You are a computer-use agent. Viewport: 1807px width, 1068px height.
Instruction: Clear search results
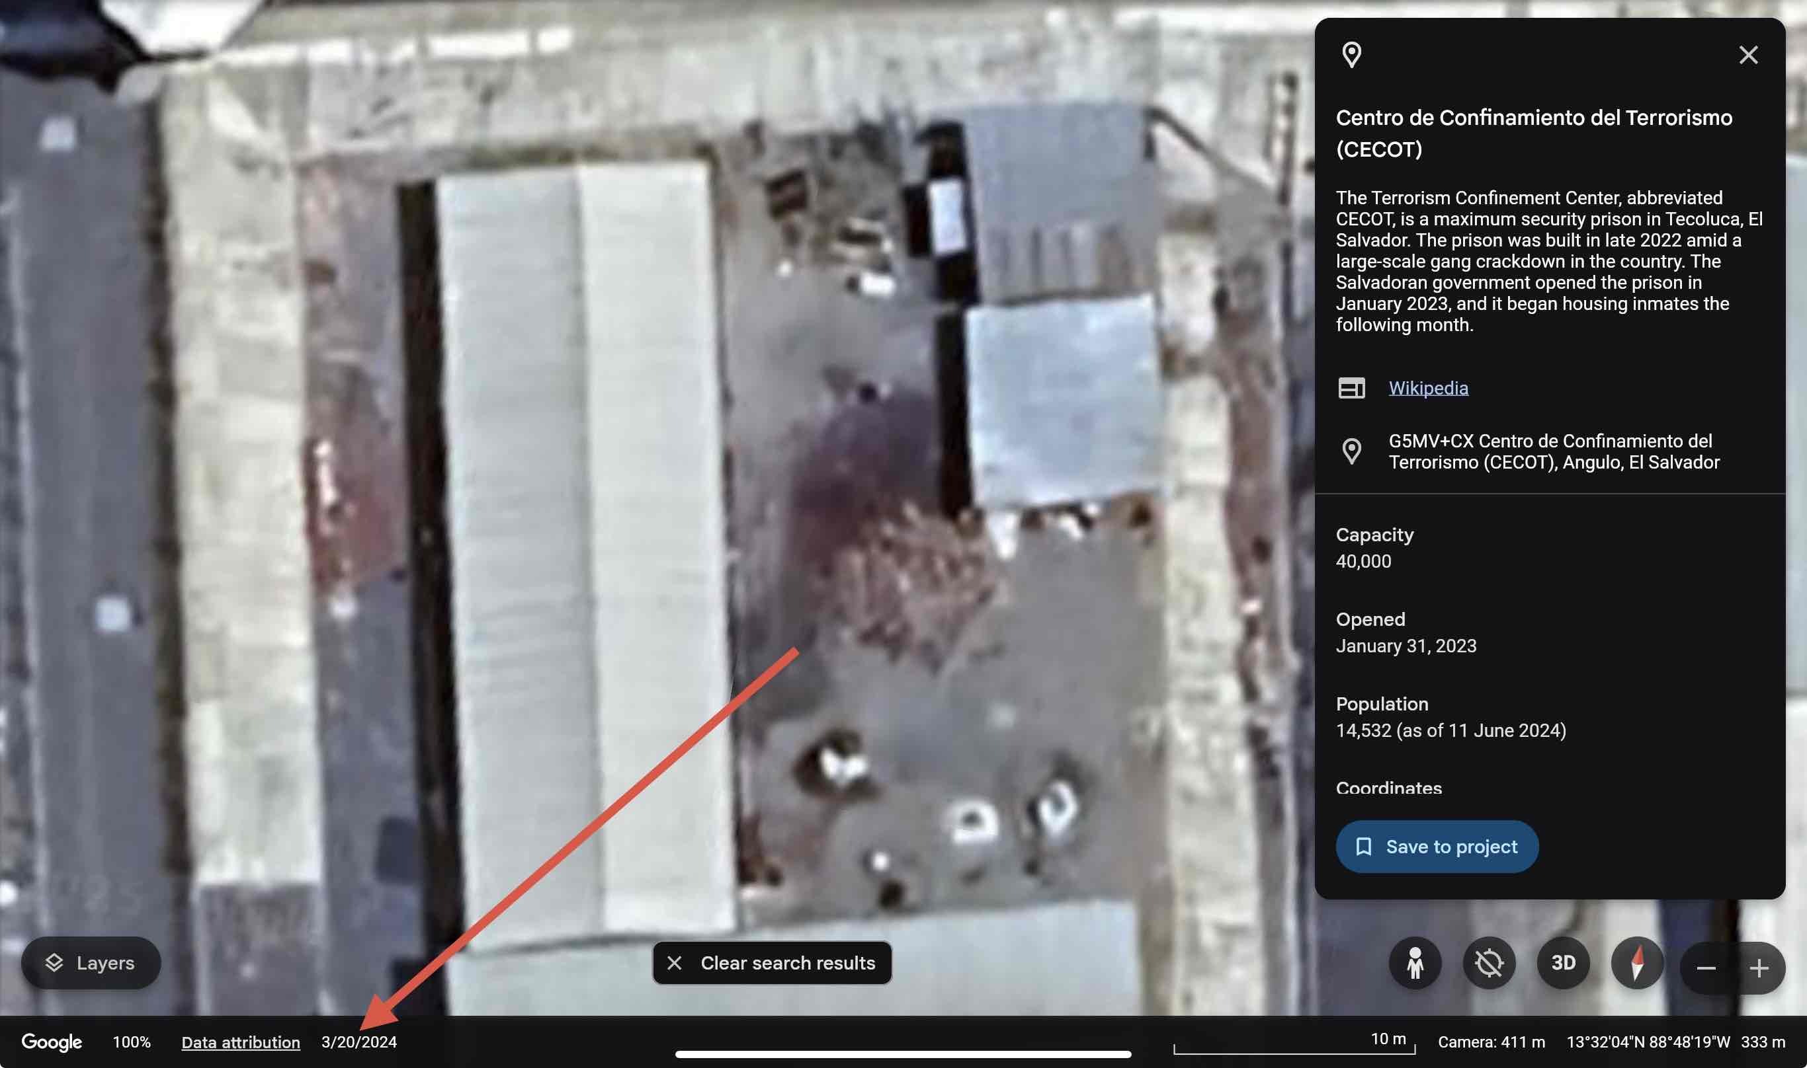pos(772,963)
